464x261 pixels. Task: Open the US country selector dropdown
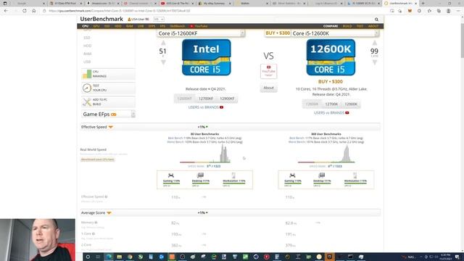click(x=159, y=20)
